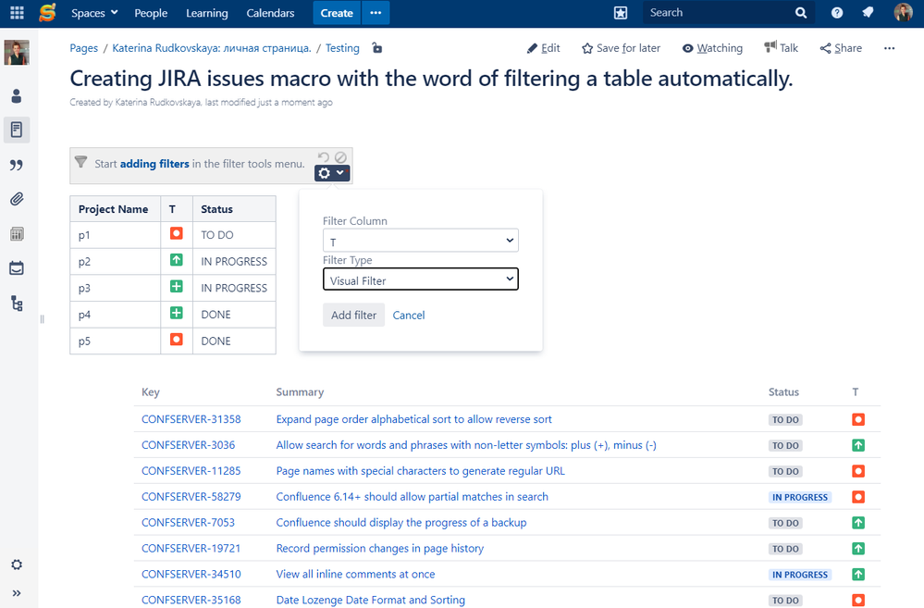
Task: Focus the Search input field
Action: [719, 12]
